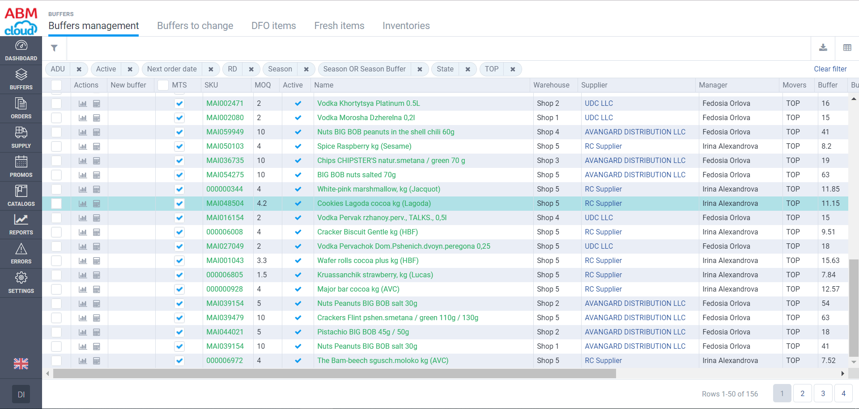Screen dimensions: 859x409
Task: Remove the ADU filter chip
Action: 79,69
